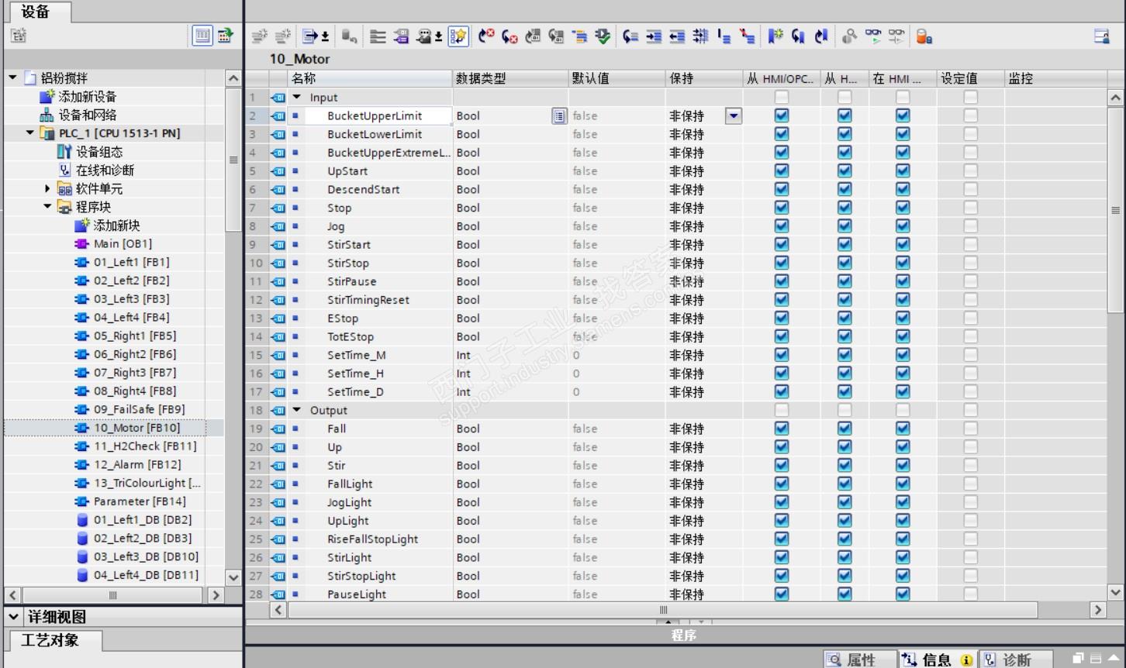Screen dimensions: 1126x668
Task: Open Devices and Networks (设备和网络)
Action: pyautogui.click(x=87, y=115)
